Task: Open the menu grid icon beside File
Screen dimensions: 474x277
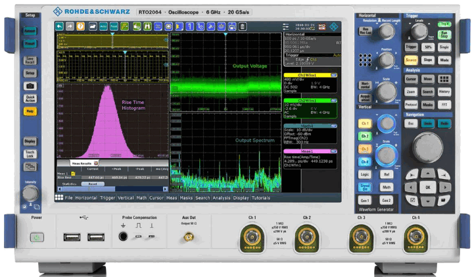Action: pos(59,197)
